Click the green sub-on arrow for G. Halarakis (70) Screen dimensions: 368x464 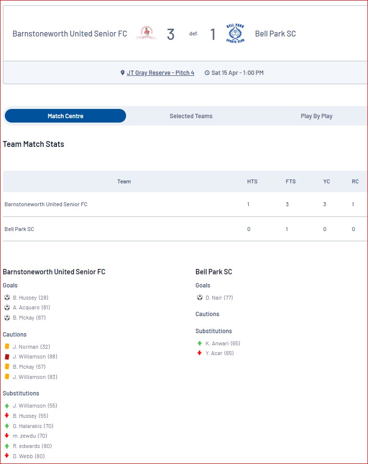(7, 426)
